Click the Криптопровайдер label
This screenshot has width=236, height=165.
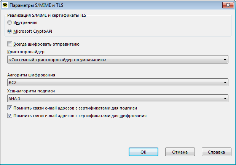coord(26,52)
